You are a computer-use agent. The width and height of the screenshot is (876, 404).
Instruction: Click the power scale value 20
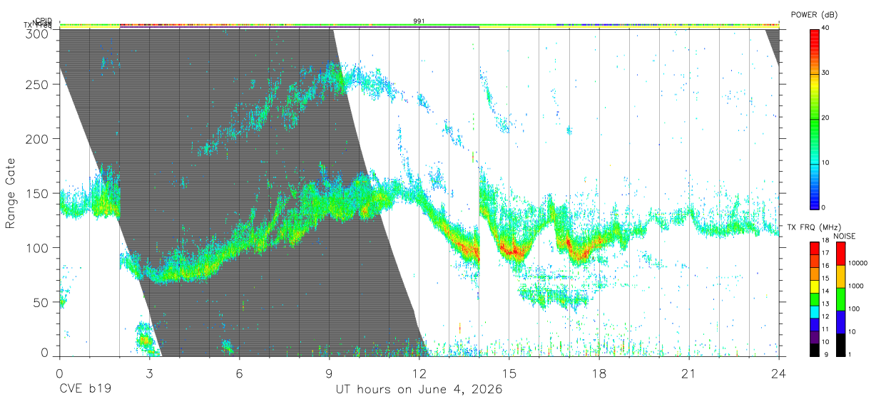[826, 118]
